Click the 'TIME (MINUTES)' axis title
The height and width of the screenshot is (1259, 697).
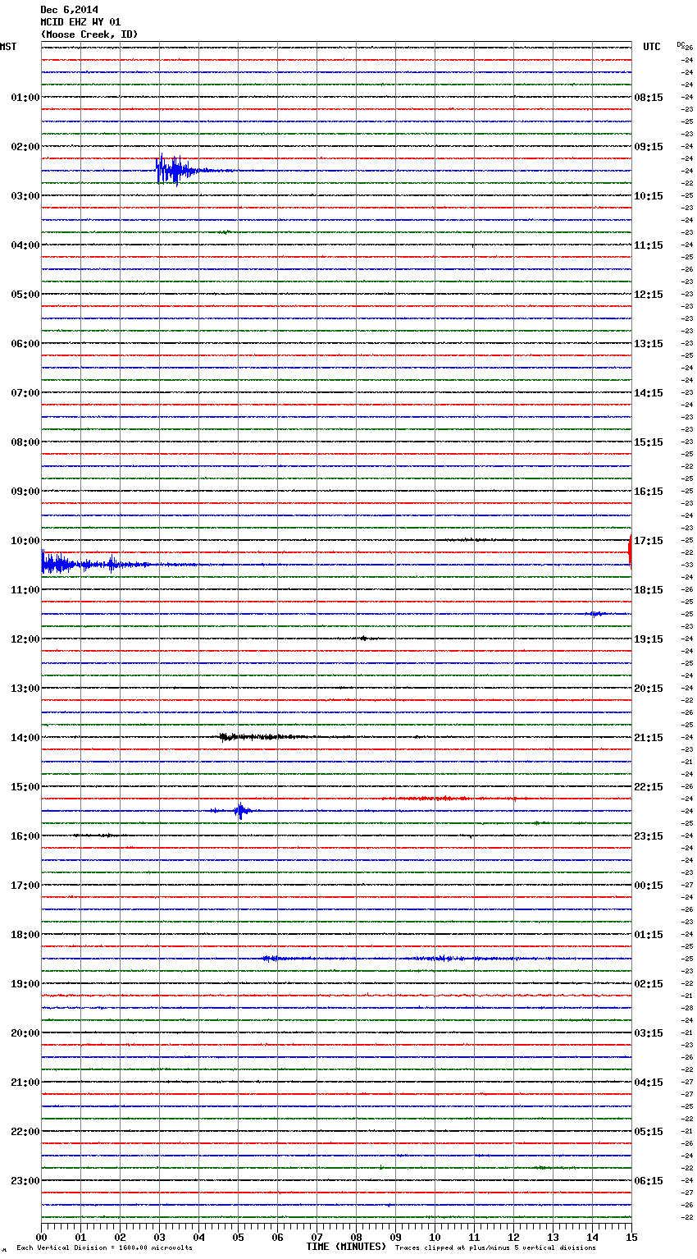[346, 1247]
